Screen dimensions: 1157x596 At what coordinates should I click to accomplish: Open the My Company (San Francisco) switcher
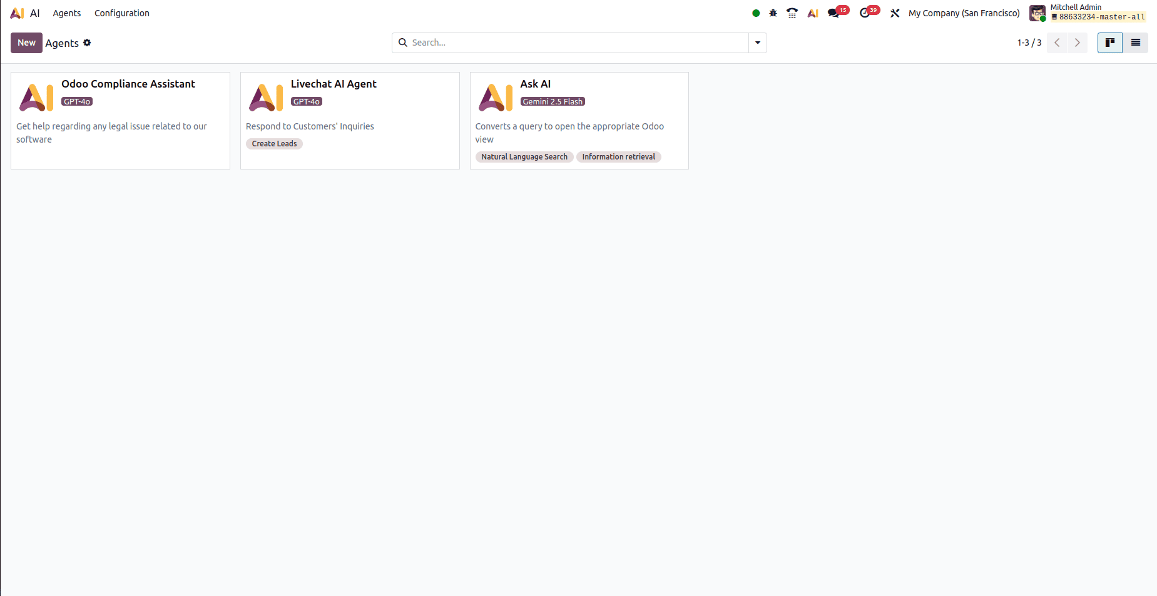(964, 13)
